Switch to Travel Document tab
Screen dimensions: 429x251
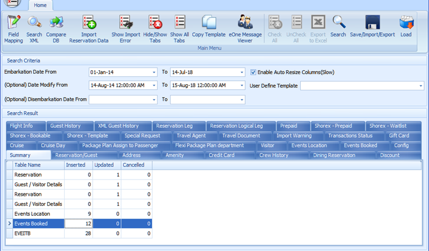[245, 136]
